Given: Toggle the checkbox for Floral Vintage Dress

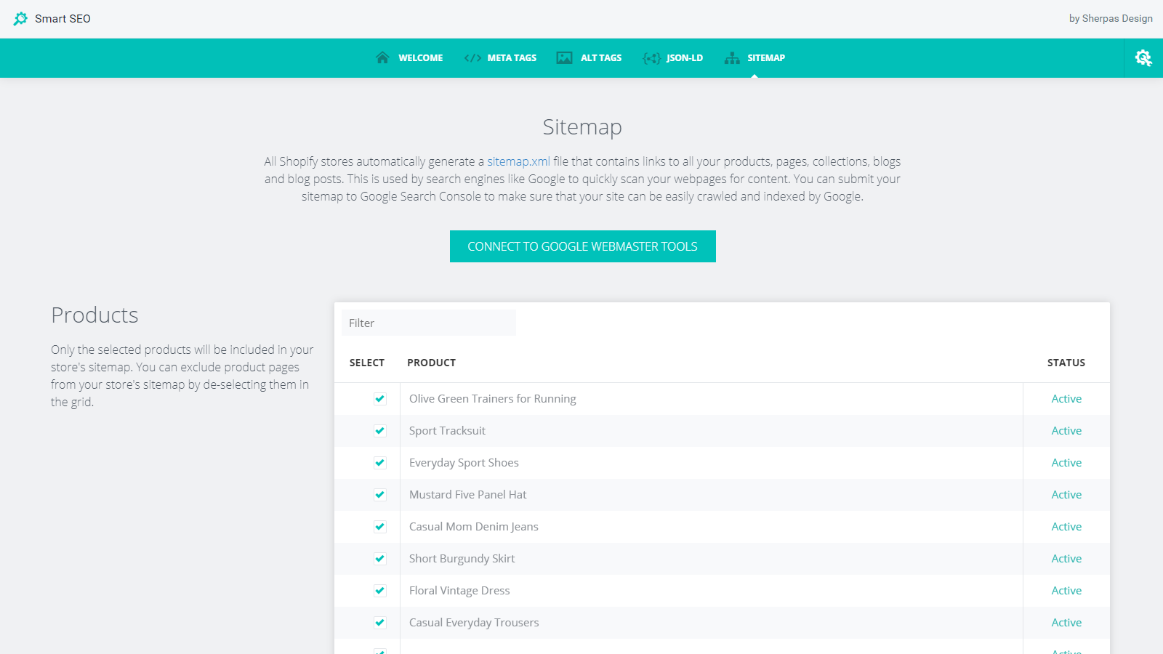Looking at the screenshot, I should 380,590.
